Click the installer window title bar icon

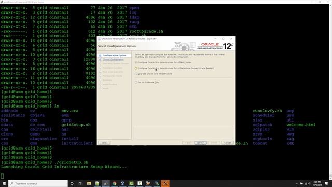point(99,39)
